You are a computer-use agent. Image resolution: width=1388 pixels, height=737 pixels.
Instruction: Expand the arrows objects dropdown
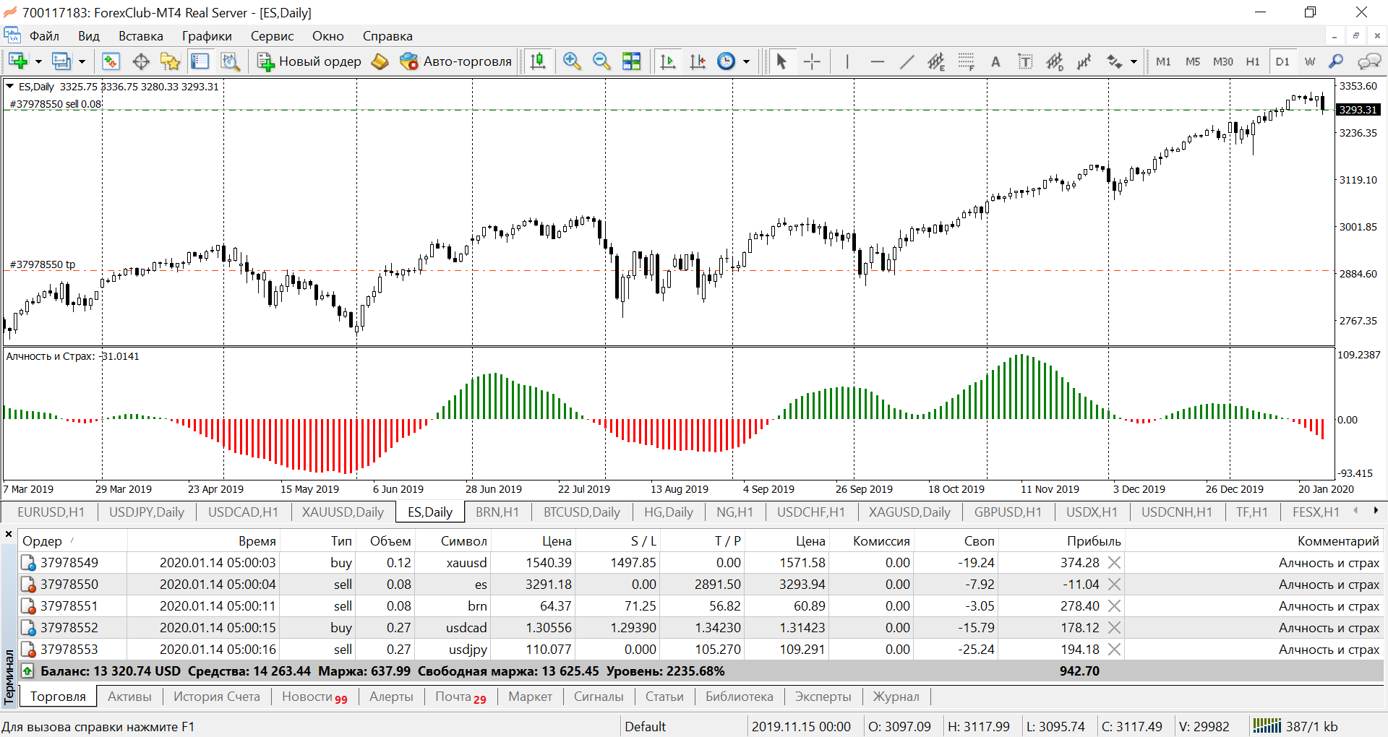click(1134, 61)
